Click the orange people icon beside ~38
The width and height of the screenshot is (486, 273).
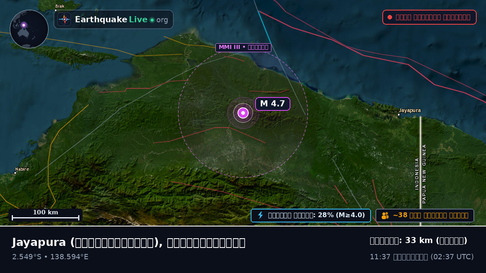(385, 216)
